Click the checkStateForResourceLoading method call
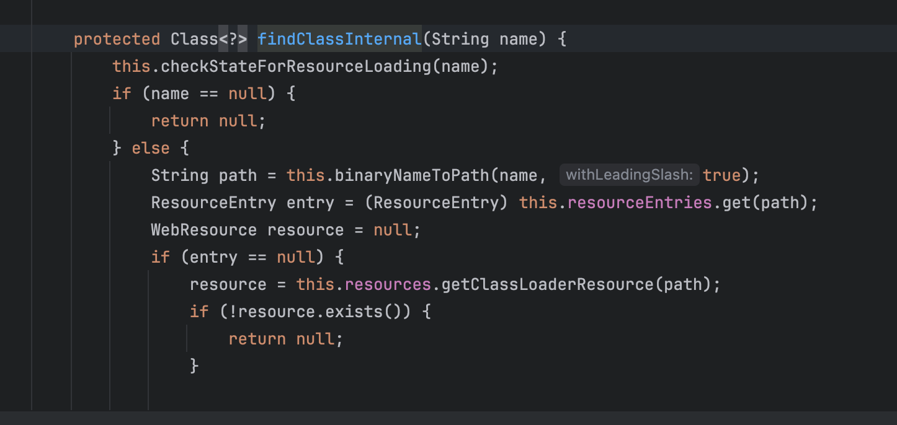 (296, 66)
